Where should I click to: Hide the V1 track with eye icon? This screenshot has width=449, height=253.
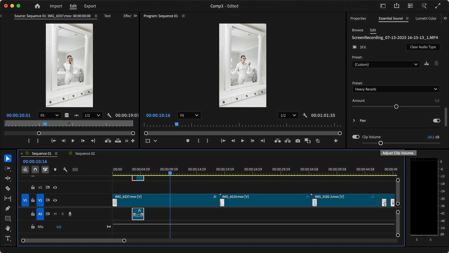pyautogui.click(x=55, y=200)
